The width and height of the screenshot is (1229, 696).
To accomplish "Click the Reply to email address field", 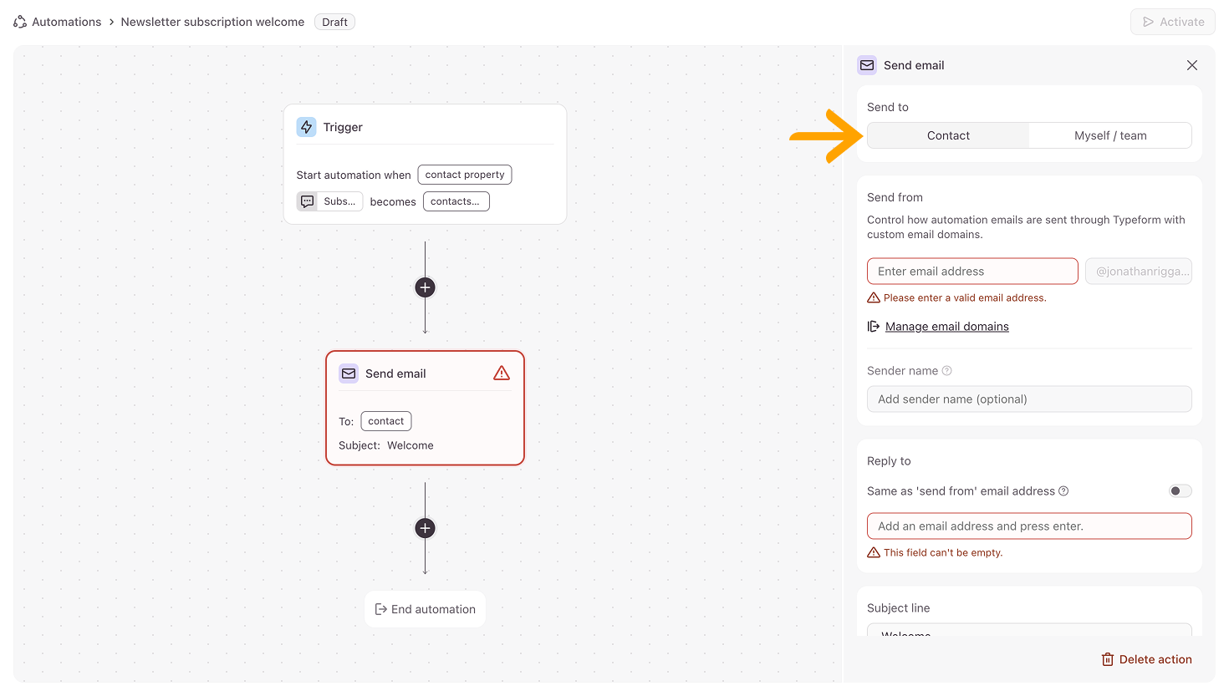I will point(1029,526).
